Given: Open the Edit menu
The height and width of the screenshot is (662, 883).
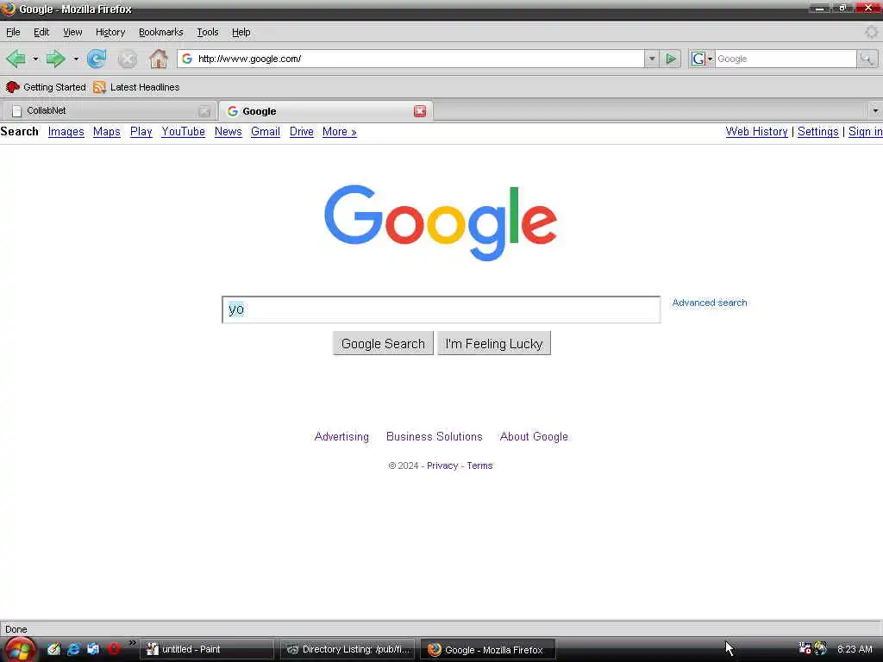Looking at the screenshot, I should (41, 32).
